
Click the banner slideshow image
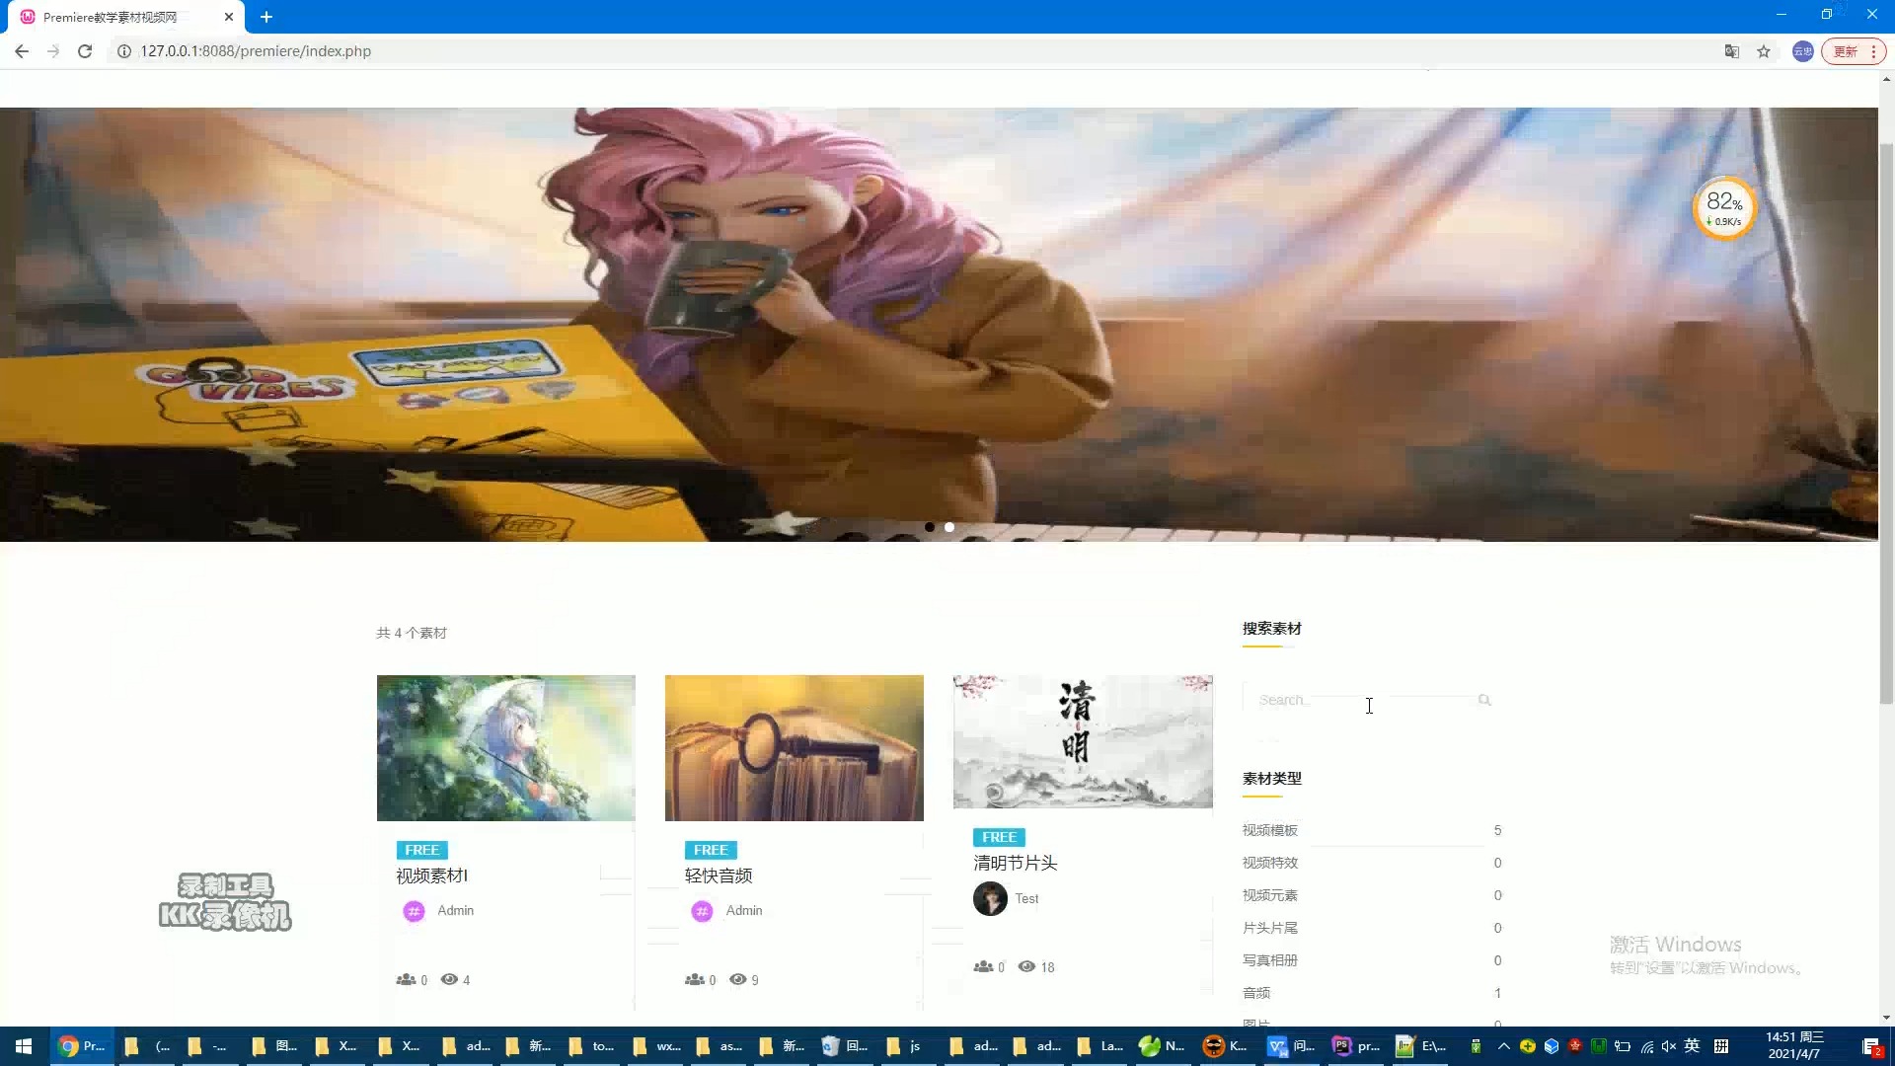(x=939, y=324)
